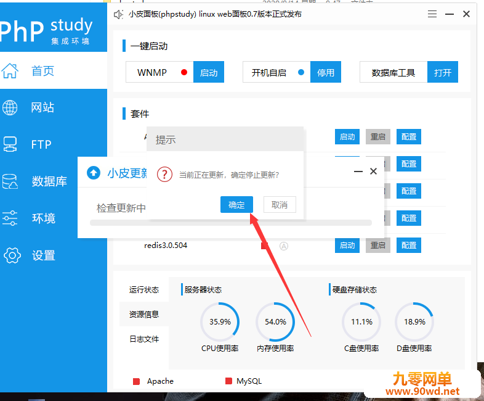Click the circled A icon for redis
The image size is (484, 401).
[x=284, y=246]
